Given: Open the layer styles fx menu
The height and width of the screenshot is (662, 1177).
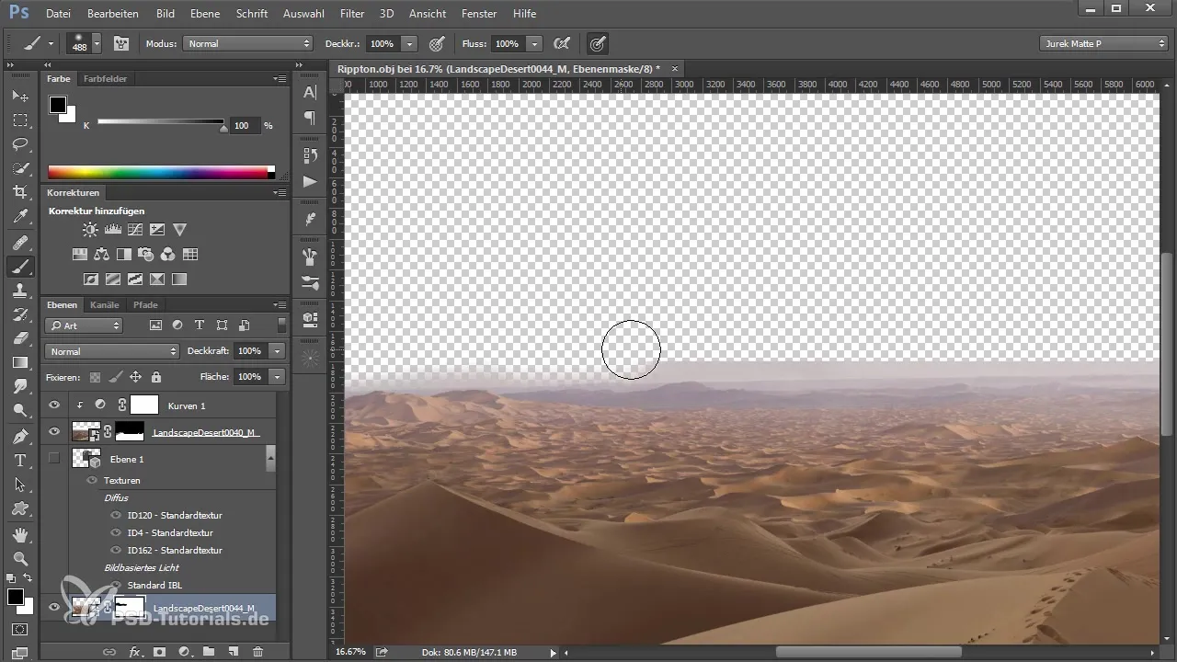Looking at the screenshot, I should 134,651.
